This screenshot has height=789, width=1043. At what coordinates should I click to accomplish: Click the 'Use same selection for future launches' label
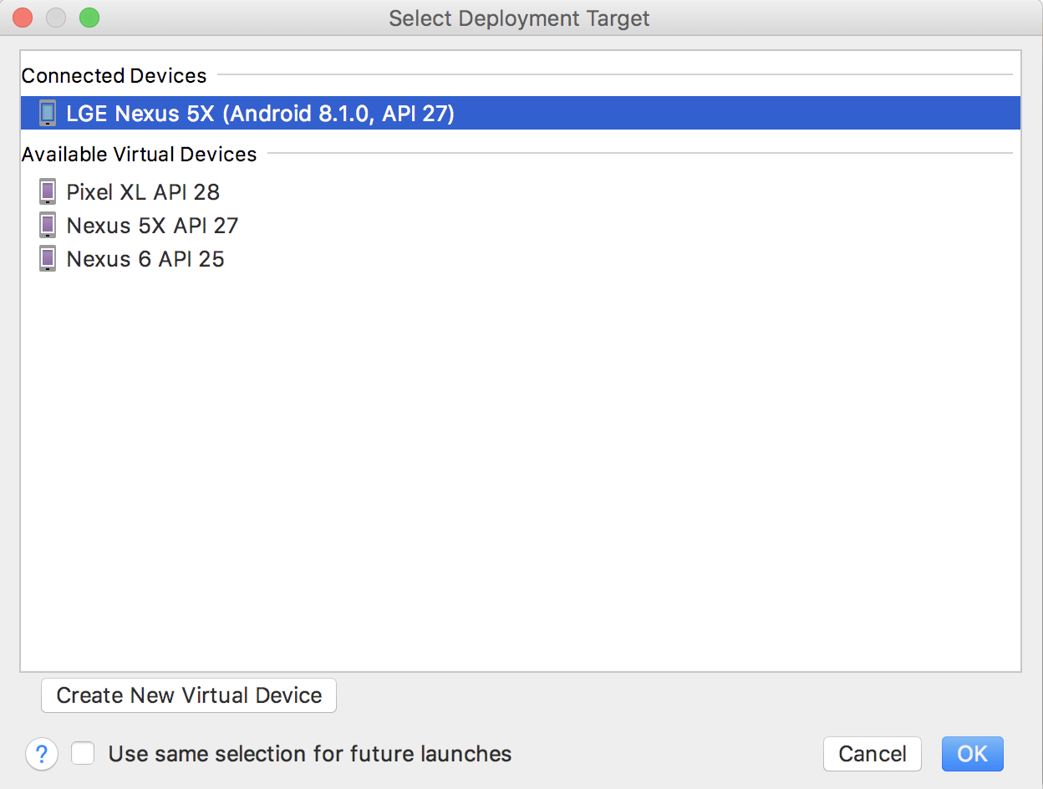pyautogui.click(x=310, y=753)
